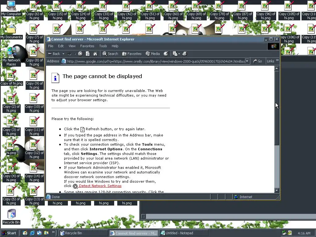Click the network connection tray icon
This screenshot has width=316, height=237.
pos(284,233)
